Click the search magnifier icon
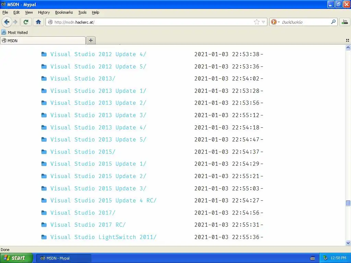 333,22
